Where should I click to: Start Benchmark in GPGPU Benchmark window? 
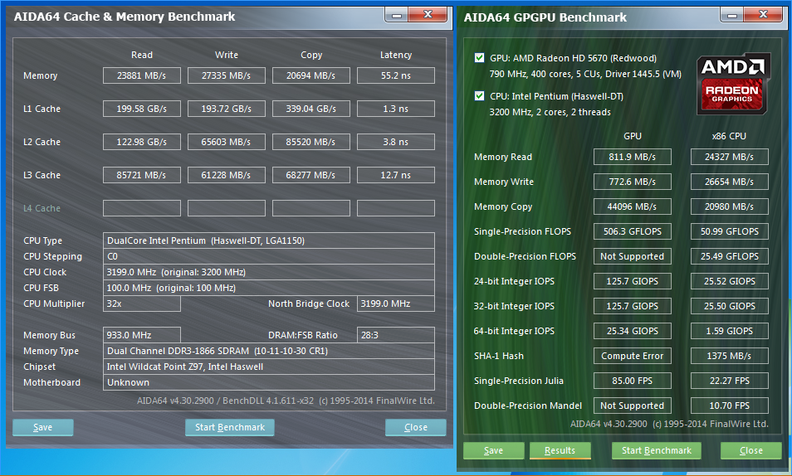pos(656,450)
